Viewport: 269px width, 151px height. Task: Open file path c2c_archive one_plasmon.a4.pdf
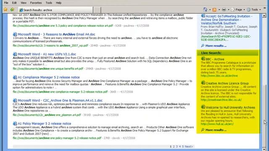pos(47,115)
